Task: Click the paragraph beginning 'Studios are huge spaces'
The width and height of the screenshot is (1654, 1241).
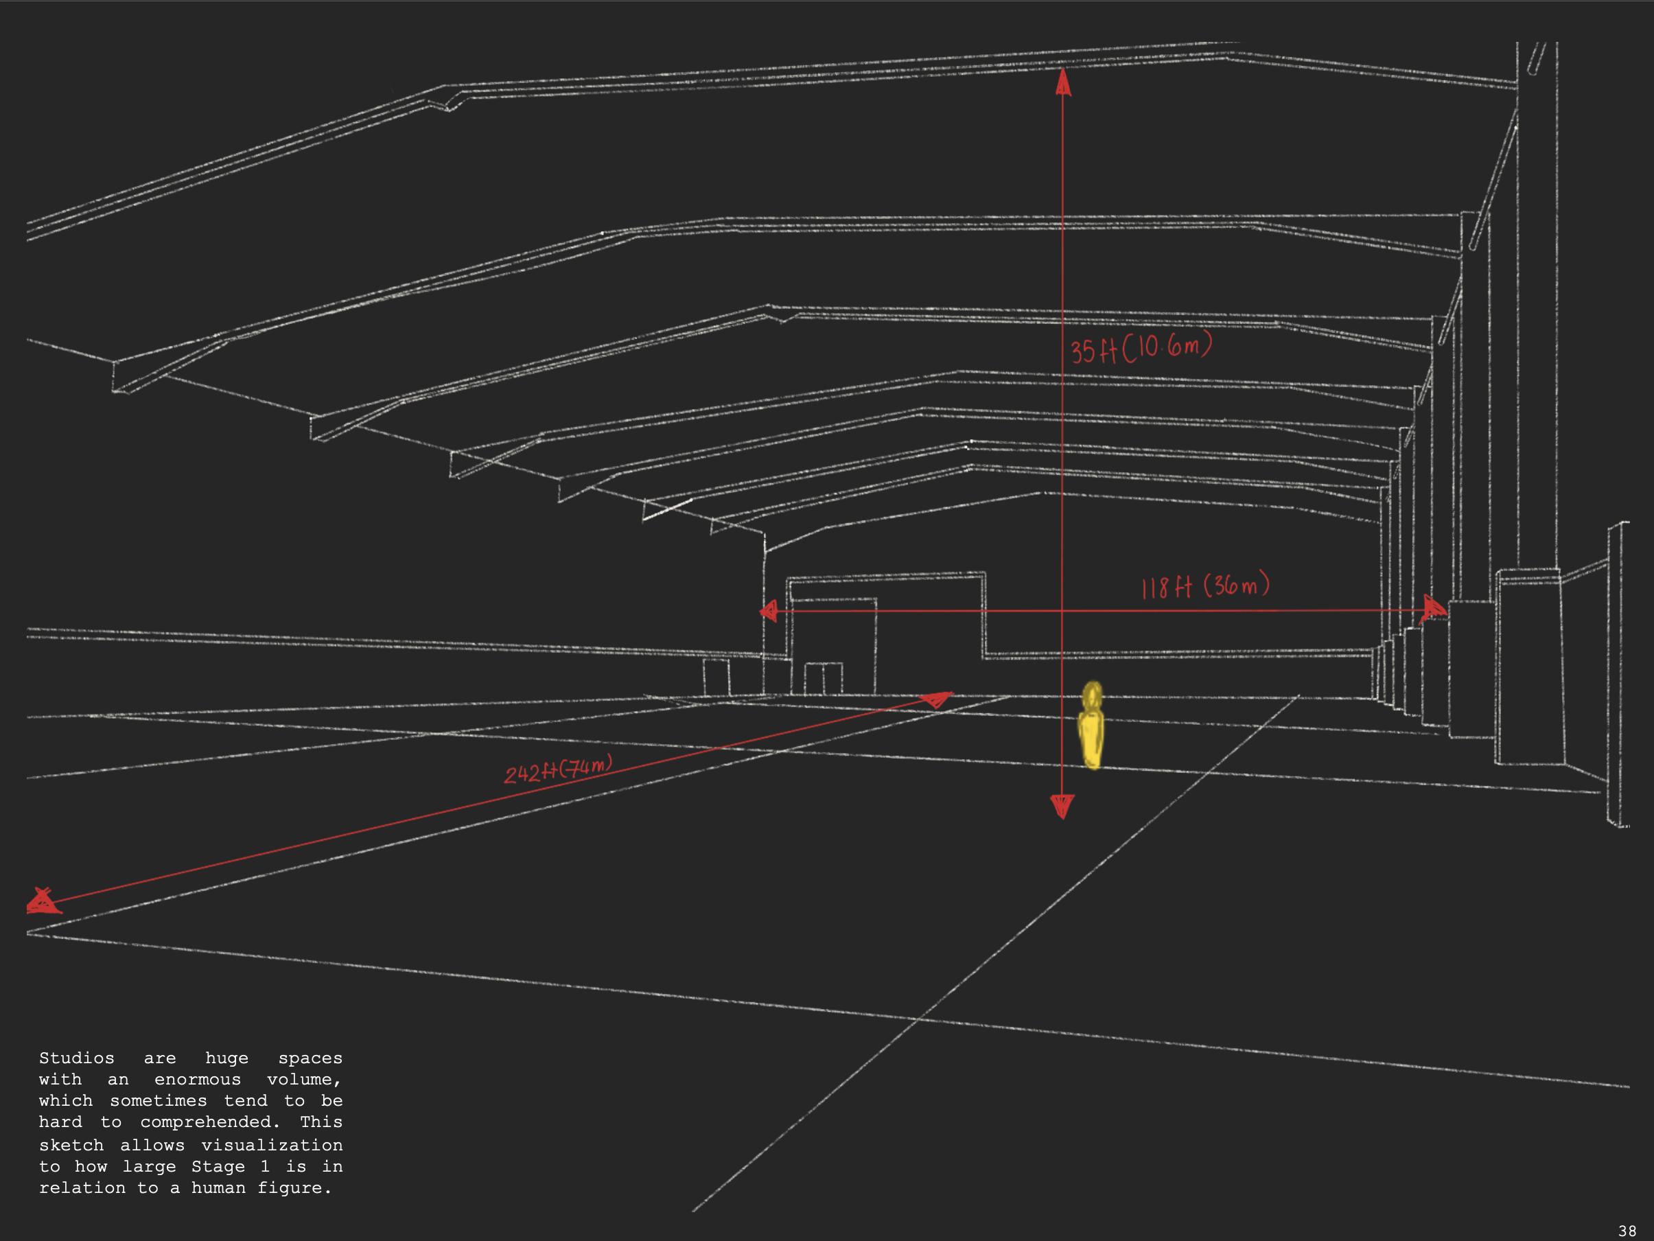Action: pyautogui.click(x=191, y=1122)
